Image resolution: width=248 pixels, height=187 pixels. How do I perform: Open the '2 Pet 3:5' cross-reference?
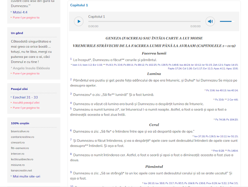pos(232,183)
